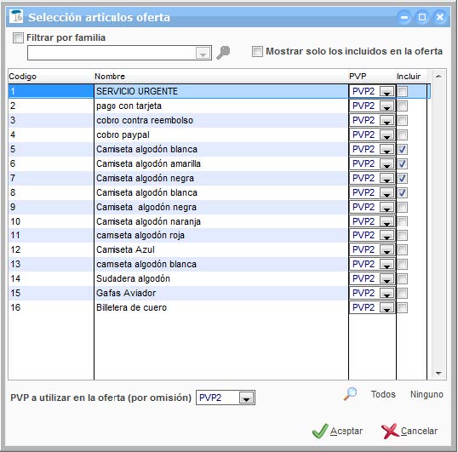Open PVP dropdown for Billetera de cuero
The height and width of the screenshot is (452, 458).
386,307
